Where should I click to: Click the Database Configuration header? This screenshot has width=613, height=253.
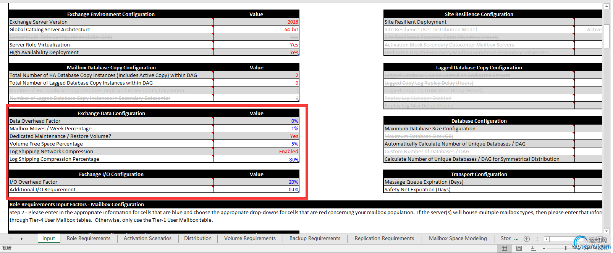[x=479, y=121]
